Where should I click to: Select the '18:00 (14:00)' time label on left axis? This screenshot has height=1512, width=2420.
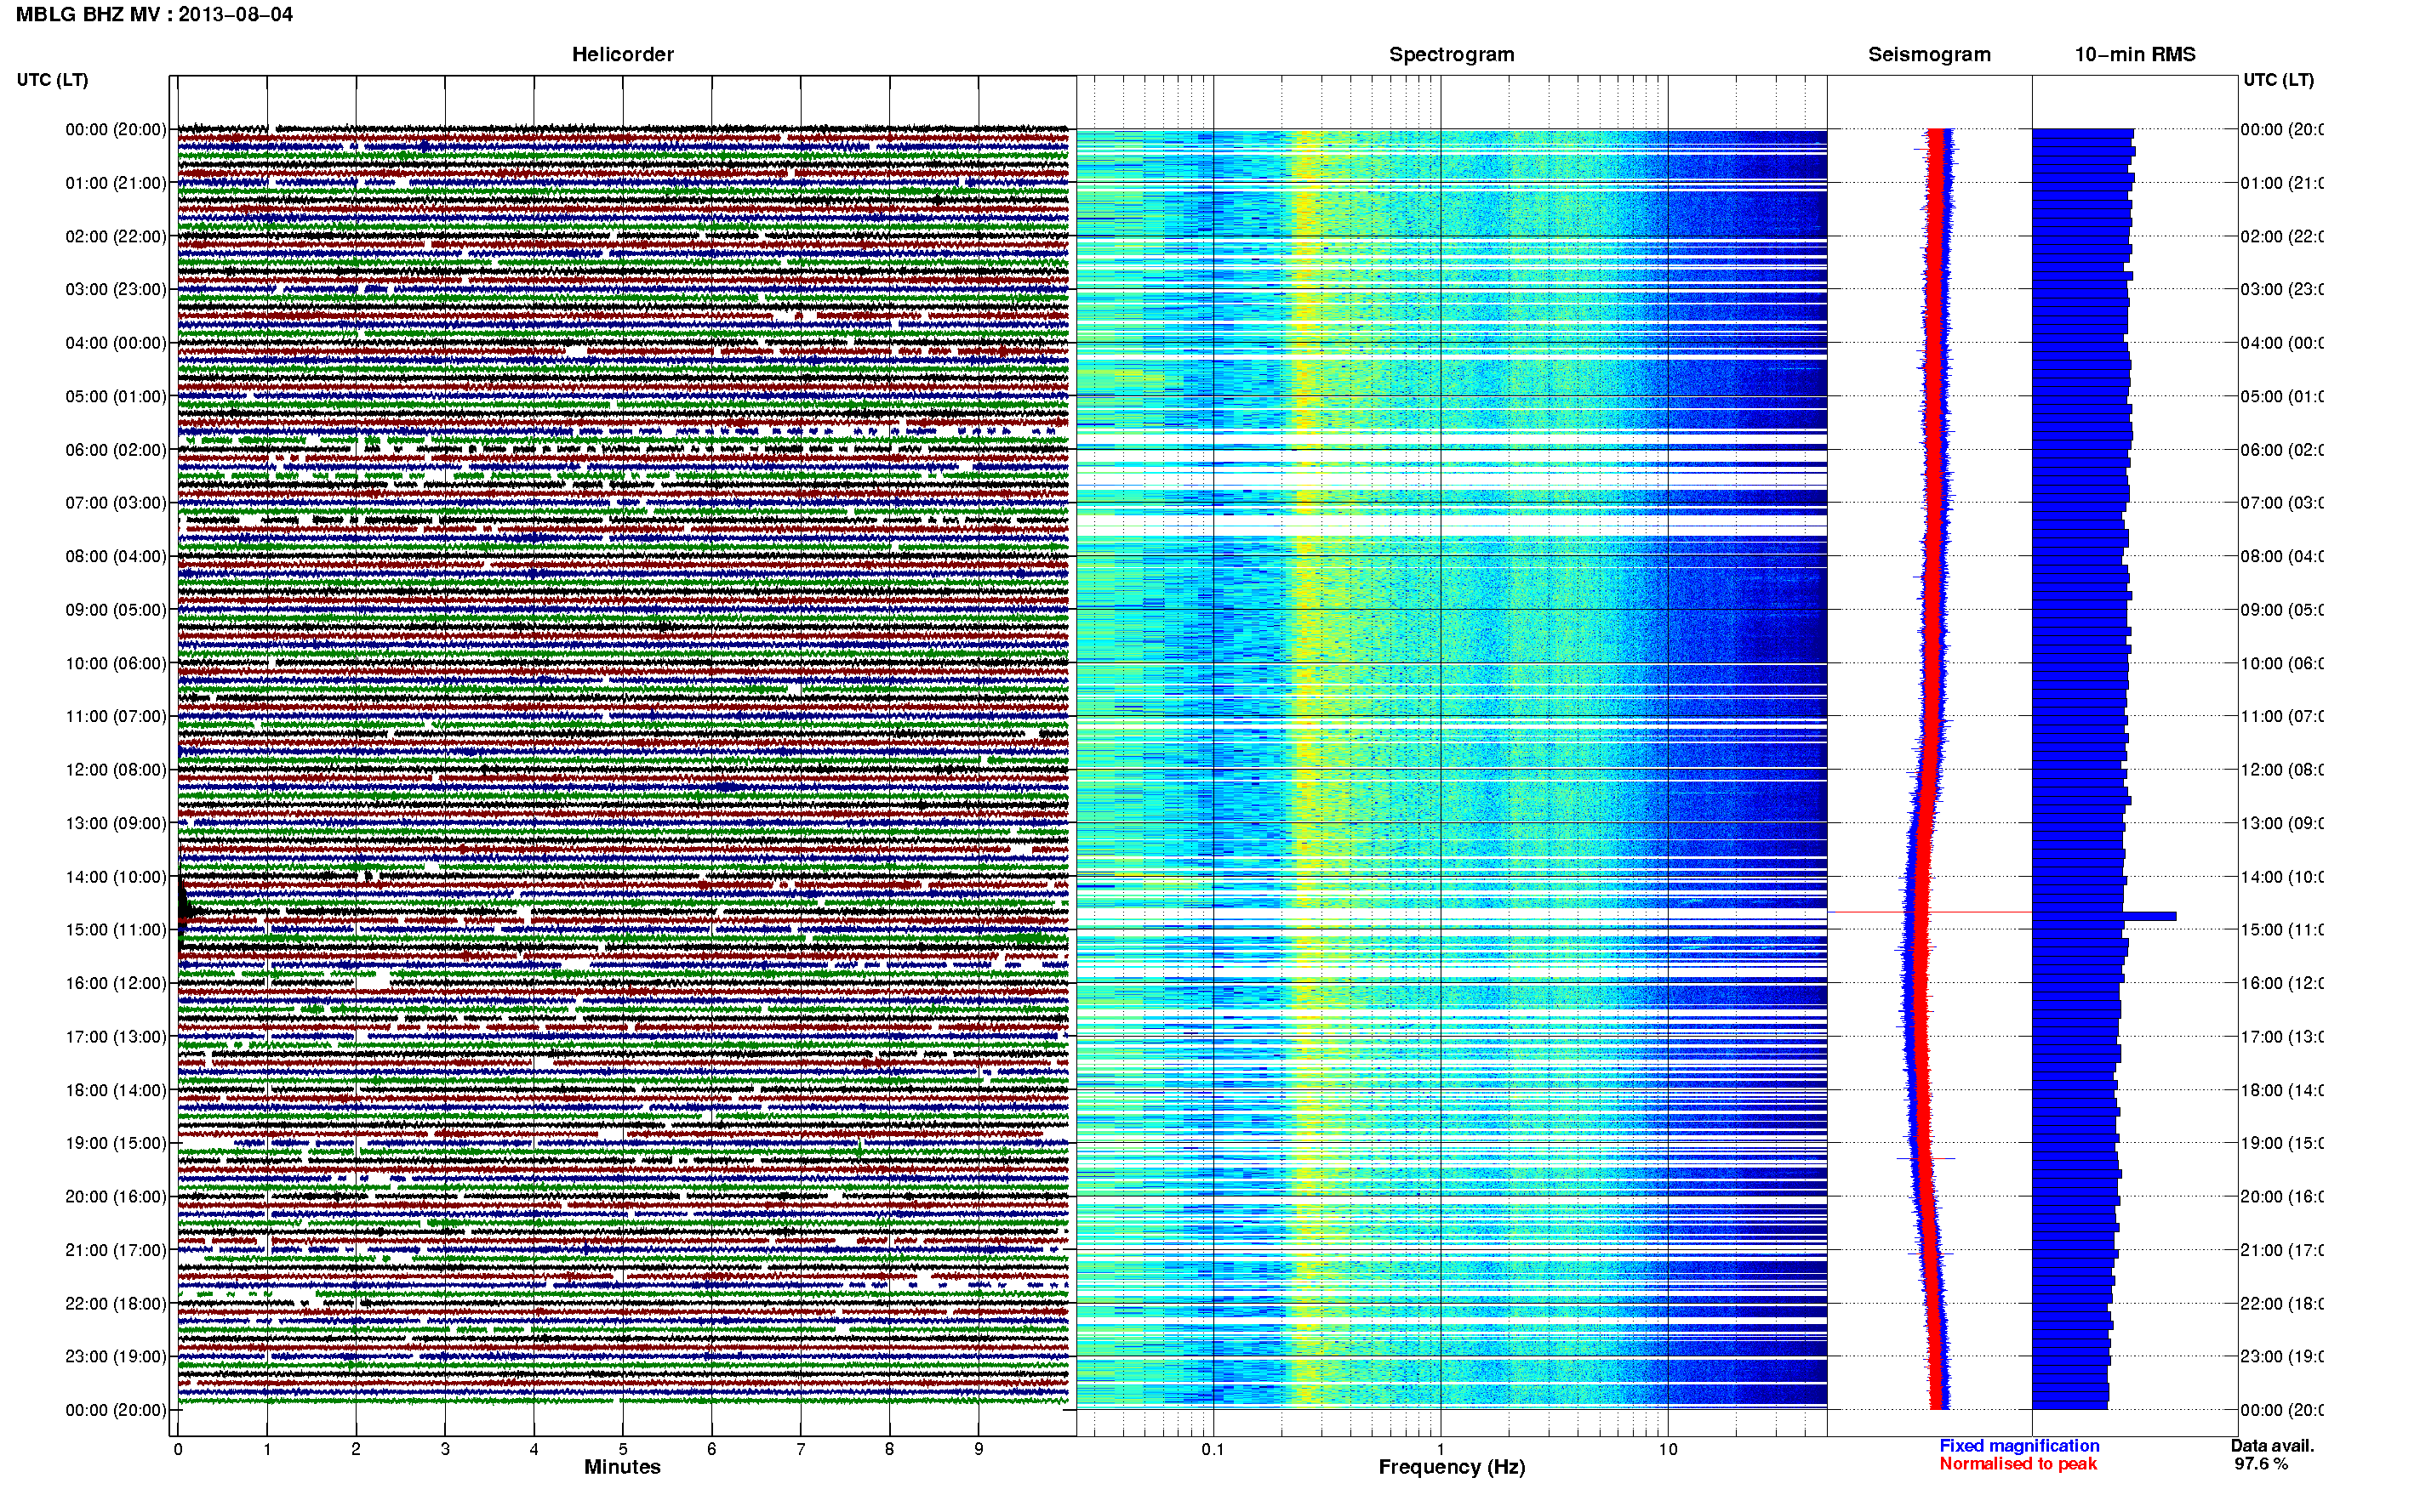point(116,1090)
